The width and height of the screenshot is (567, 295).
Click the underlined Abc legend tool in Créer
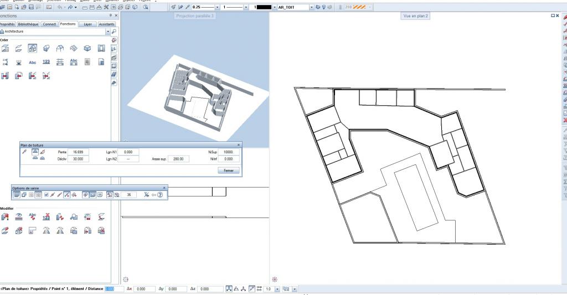click(x=74, y=62)
